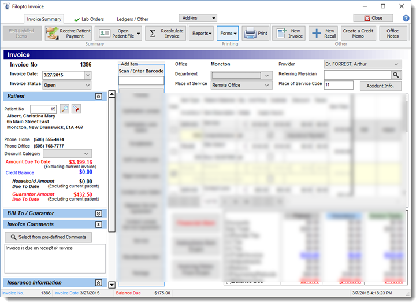Switch to the Invoice Summary tab

tap(44, 19)
